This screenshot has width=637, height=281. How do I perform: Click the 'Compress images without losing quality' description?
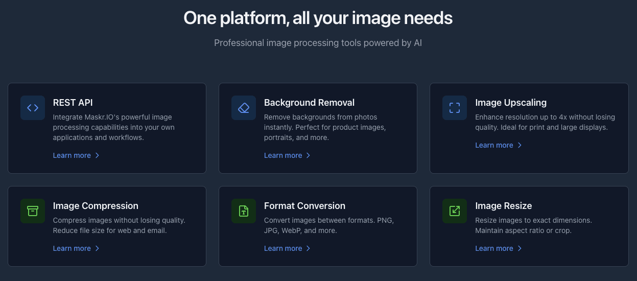pyautogui.click(x=119, y=225)
